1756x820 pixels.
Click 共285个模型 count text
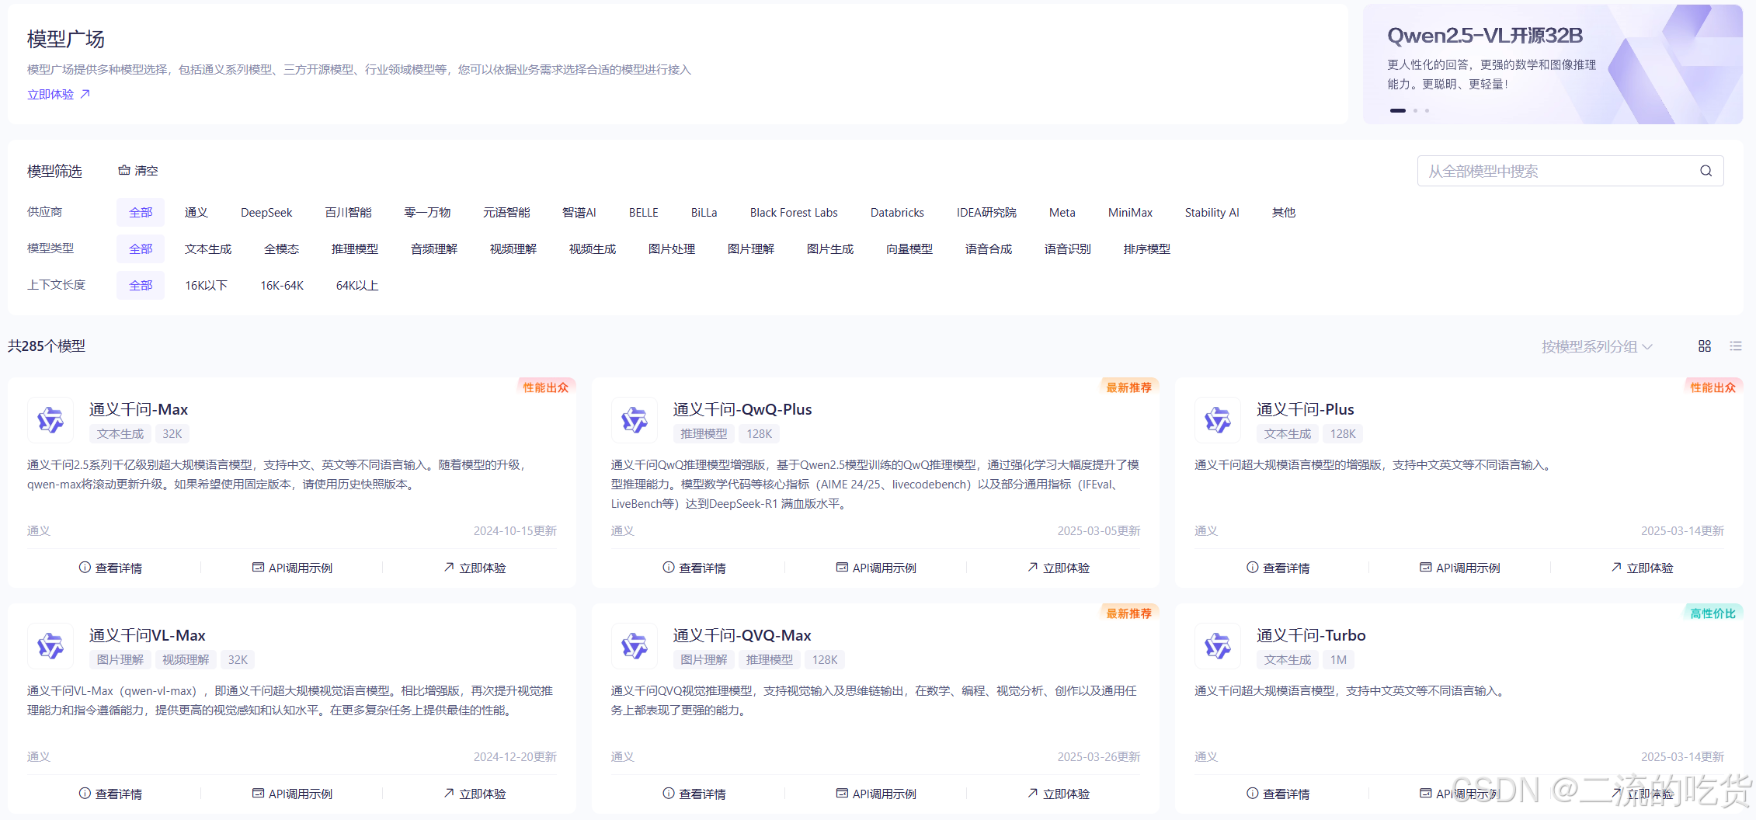point(47,346)
